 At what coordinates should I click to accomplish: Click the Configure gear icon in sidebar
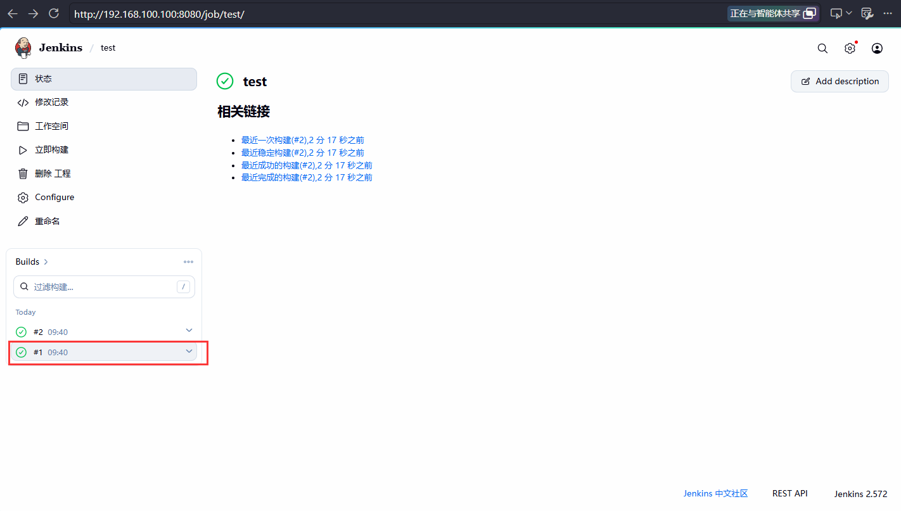(23, 198)
